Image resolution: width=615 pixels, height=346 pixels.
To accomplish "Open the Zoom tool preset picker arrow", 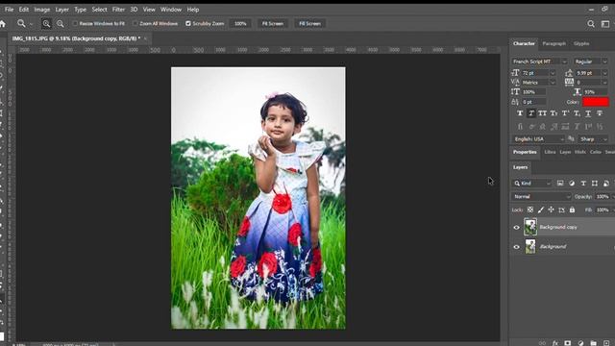I will pos(31,24).
